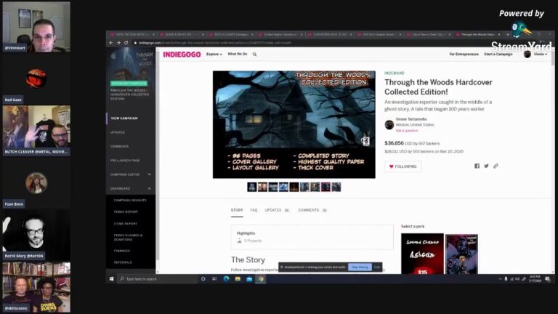Click browser back arrow
This screenshot has height=314, width=558.
[x=111, y=43]
